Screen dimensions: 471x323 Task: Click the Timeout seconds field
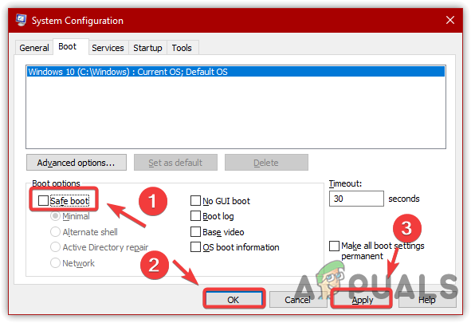click(x=356, y=199)
